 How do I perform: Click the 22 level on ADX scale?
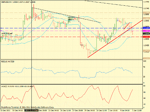click(x=144, y=104)
